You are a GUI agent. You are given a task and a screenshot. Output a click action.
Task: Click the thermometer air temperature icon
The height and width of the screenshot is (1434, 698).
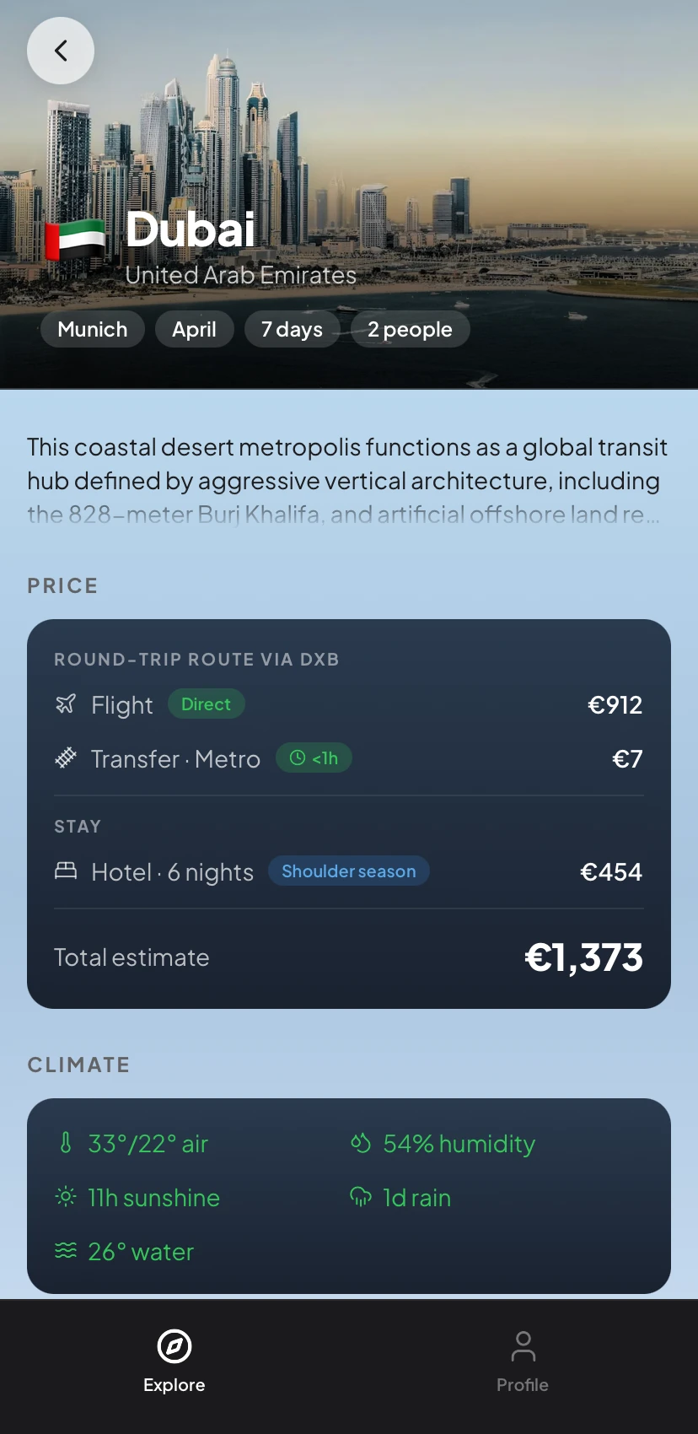(66, 1143)
